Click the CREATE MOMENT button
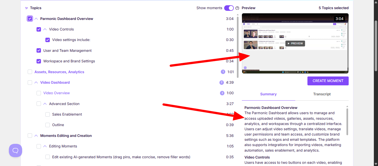The image size is (378, 166). [x=328, y=81]
